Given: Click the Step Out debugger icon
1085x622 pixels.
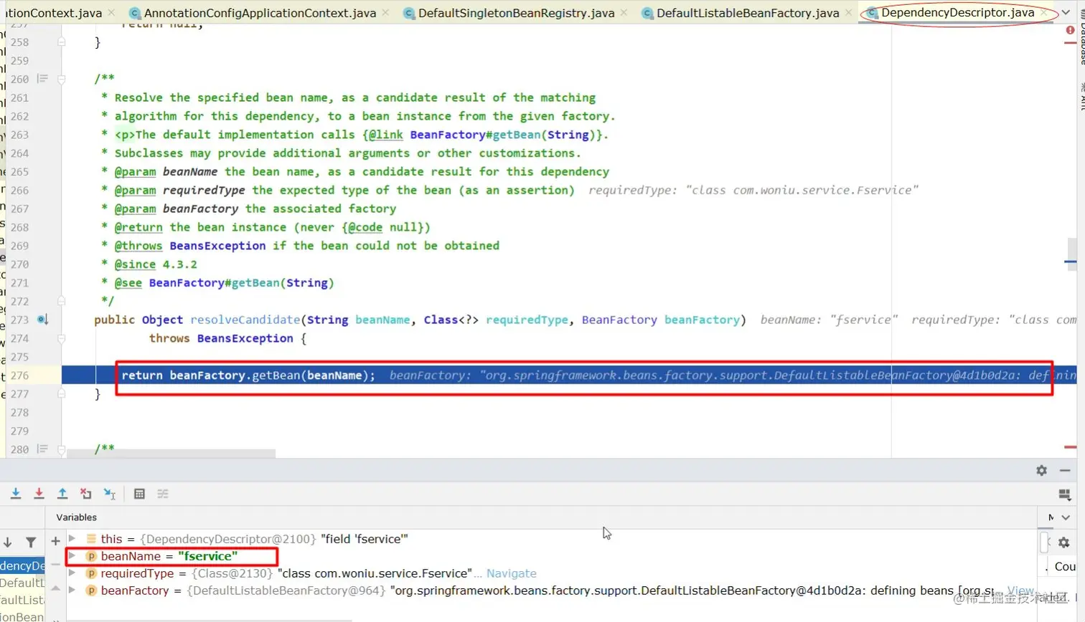Looking at the screenshot, I should coord(62,494).
